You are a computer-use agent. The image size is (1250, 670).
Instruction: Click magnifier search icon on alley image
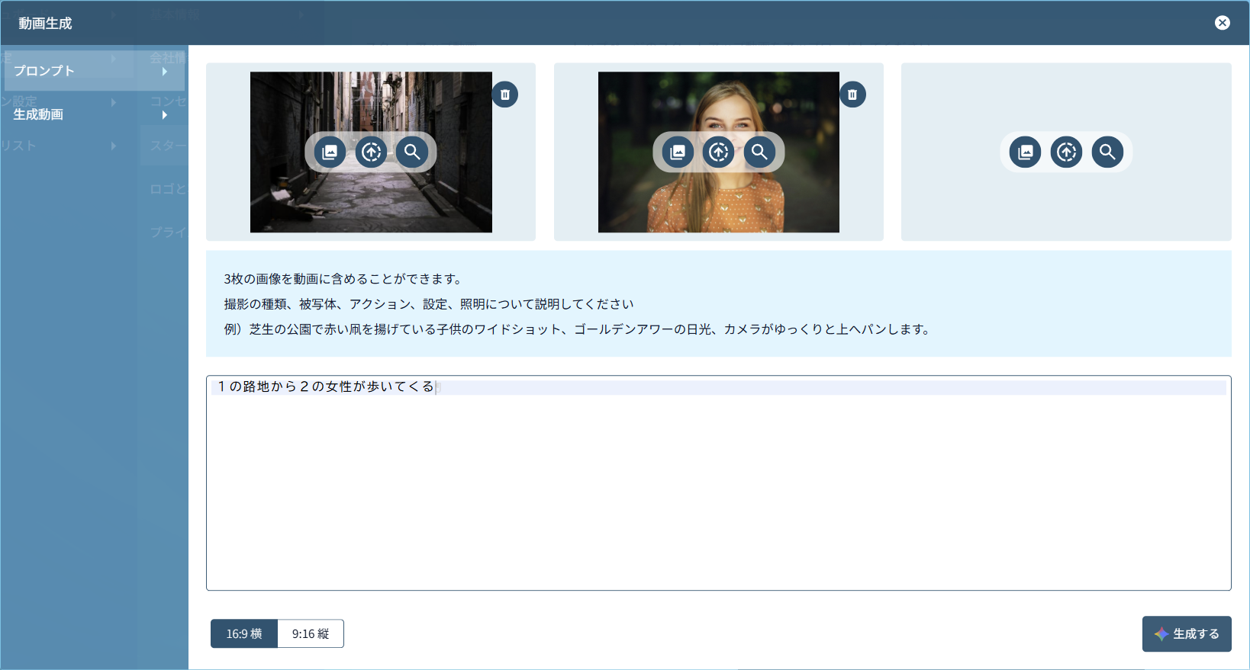coord(412,152)
